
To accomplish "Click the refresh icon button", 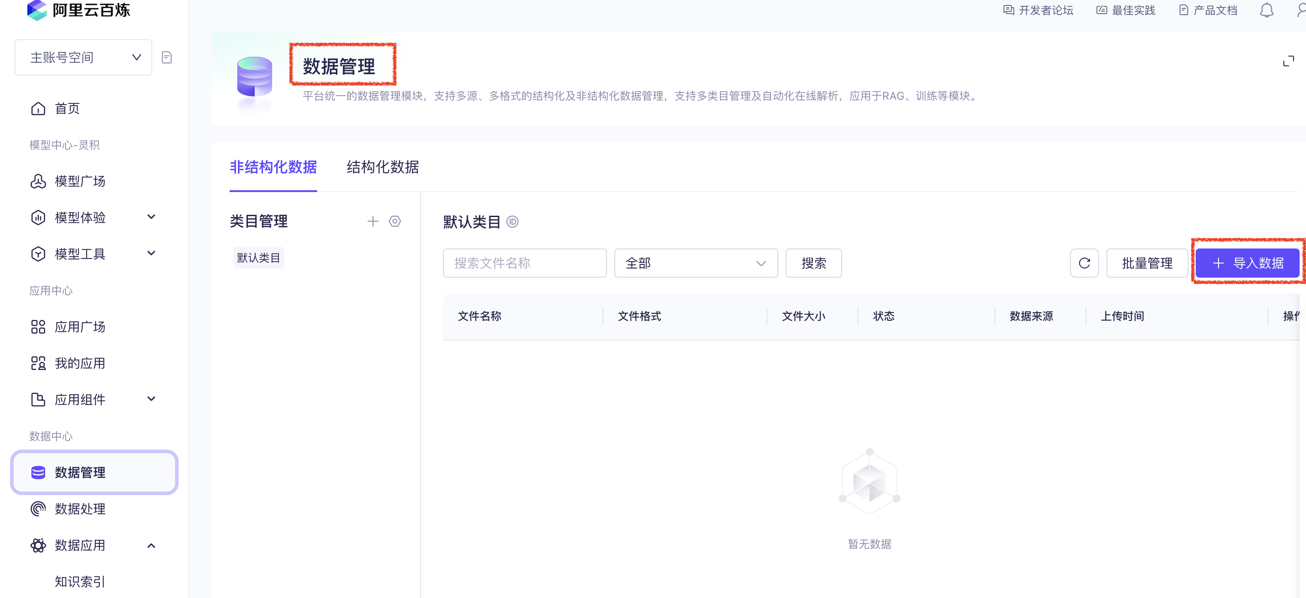I will (1084, 263).
